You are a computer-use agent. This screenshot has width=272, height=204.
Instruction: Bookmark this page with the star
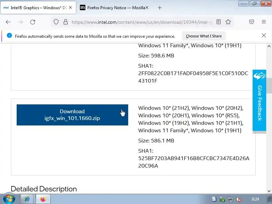pos(228,22)
